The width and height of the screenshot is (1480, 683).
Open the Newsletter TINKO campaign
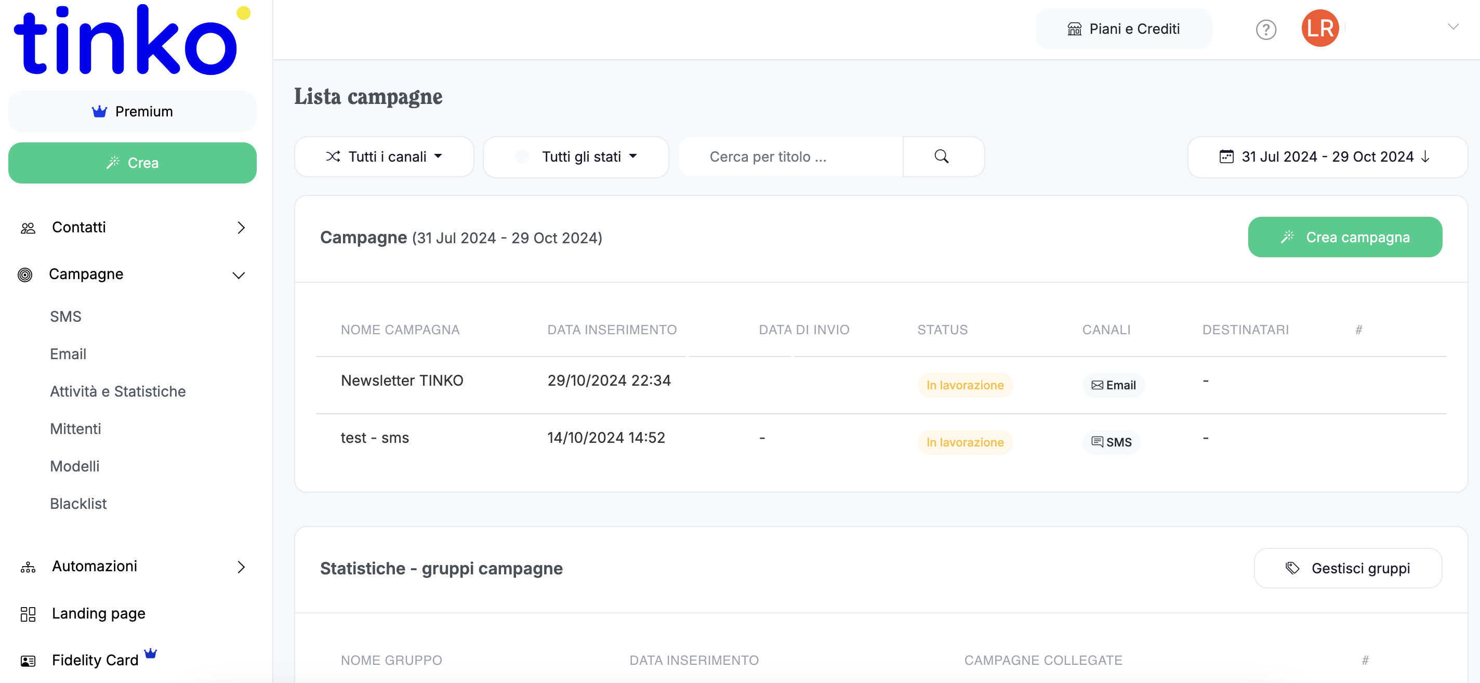click(x=402, y=380)
